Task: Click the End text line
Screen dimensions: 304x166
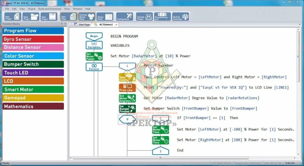Action: (x=180, y=150)
